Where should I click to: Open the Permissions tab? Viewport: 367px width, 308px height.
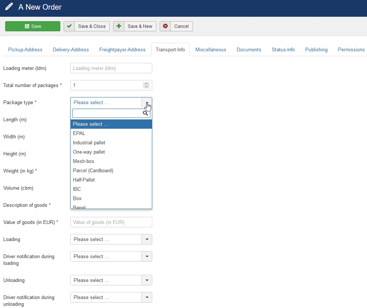click(351, 49)
